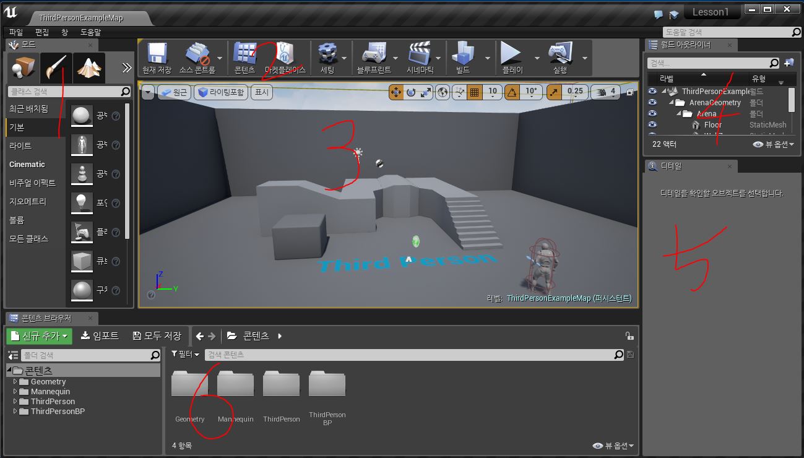Open the 필터 filters dropdown
Image resolution: width=804 pixels, height=458 pixels.
[185, 355]
